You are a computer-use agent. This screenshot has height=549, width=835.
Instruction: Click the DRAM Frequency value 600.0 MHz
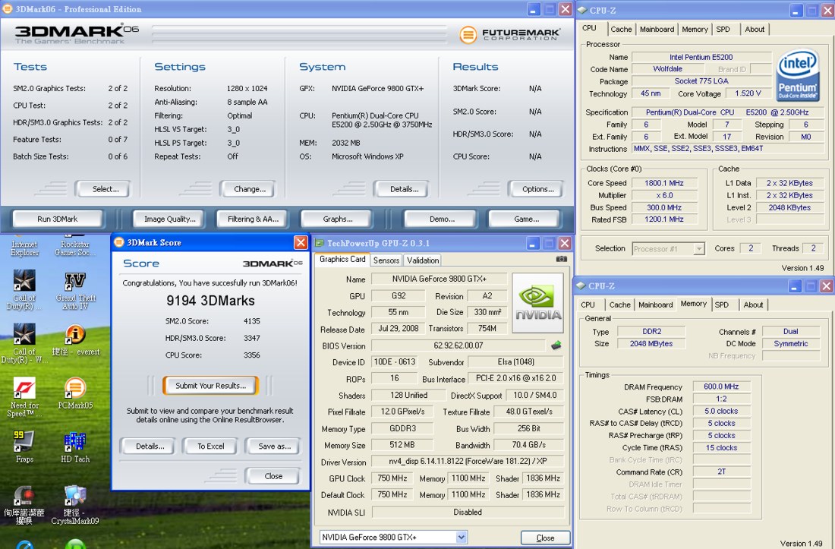(721, 387)
